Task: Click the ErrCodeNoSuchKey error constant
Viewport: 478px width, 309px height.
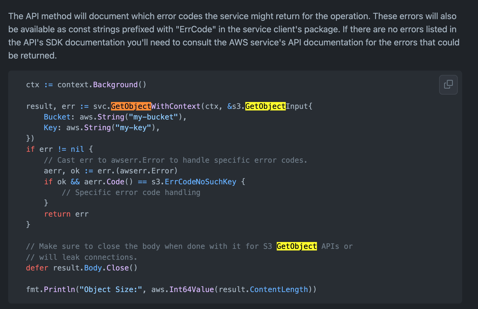Action: 200,182
